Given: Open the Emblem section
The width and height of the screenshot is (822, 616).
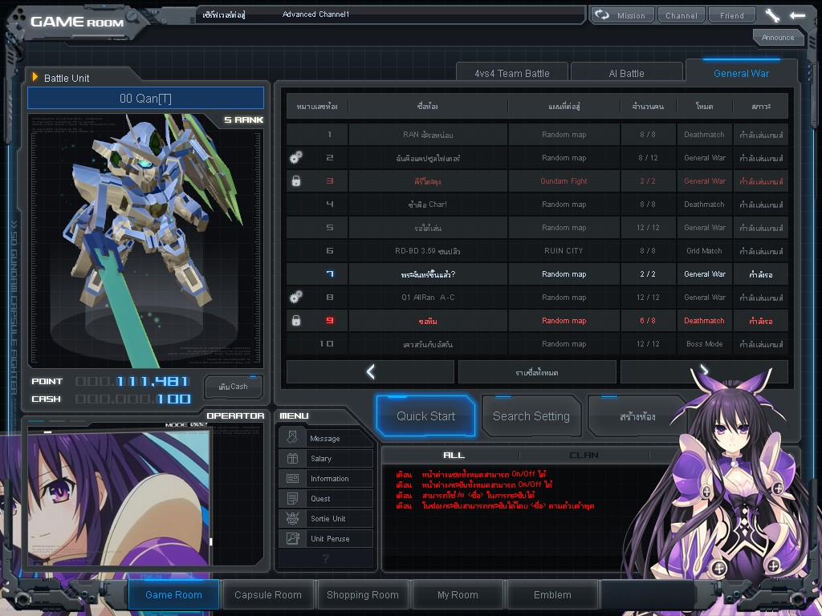Looking at the screenshot, I should [552, 594].
